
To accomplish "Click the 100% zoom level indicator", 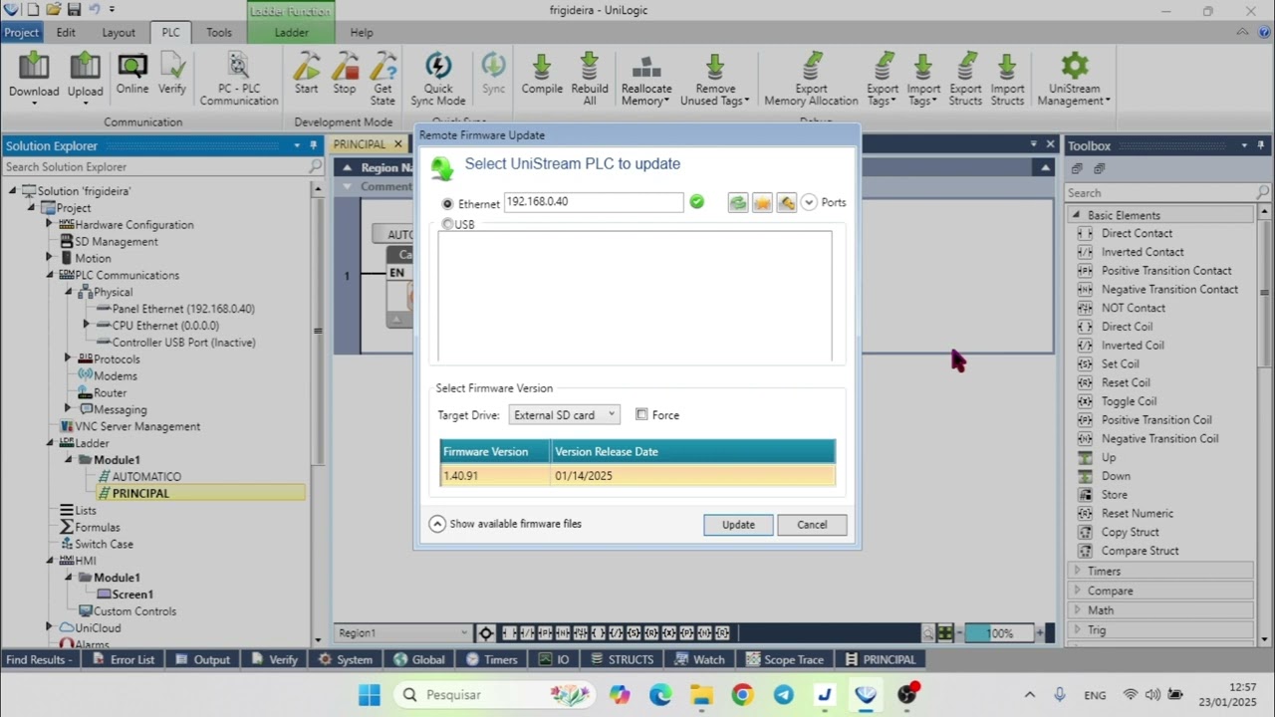I will click(x=1000, y=633).
